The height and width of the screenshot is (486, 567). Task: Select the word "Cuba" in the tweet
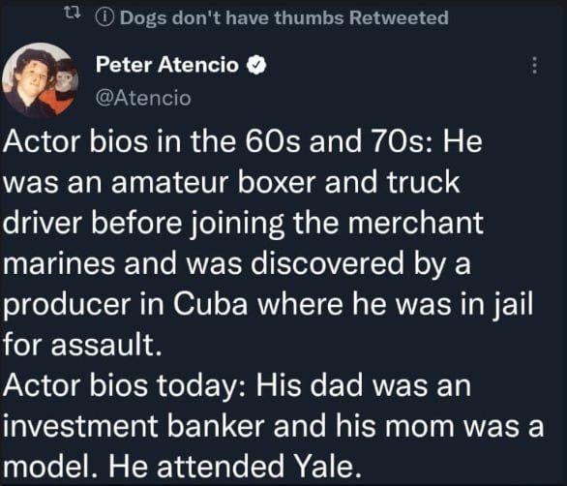(210, 304)
